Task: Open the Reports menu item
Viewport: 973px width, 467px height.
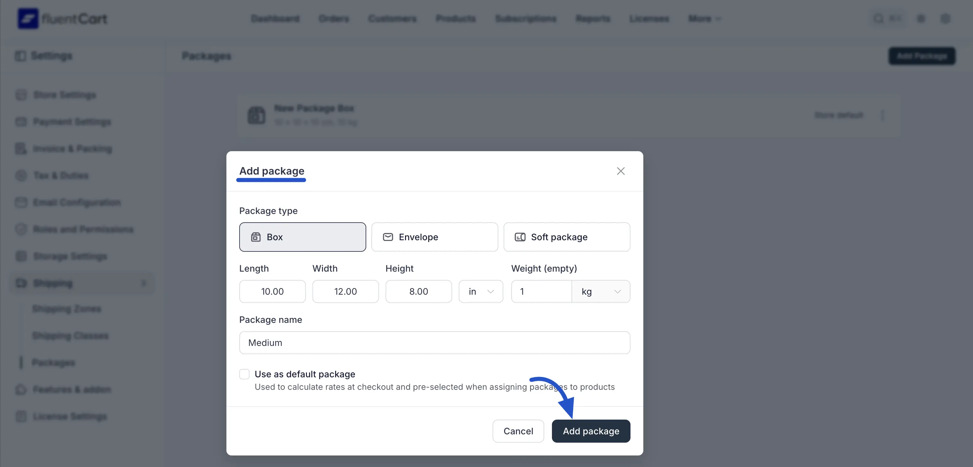Action: pos(593,19)
